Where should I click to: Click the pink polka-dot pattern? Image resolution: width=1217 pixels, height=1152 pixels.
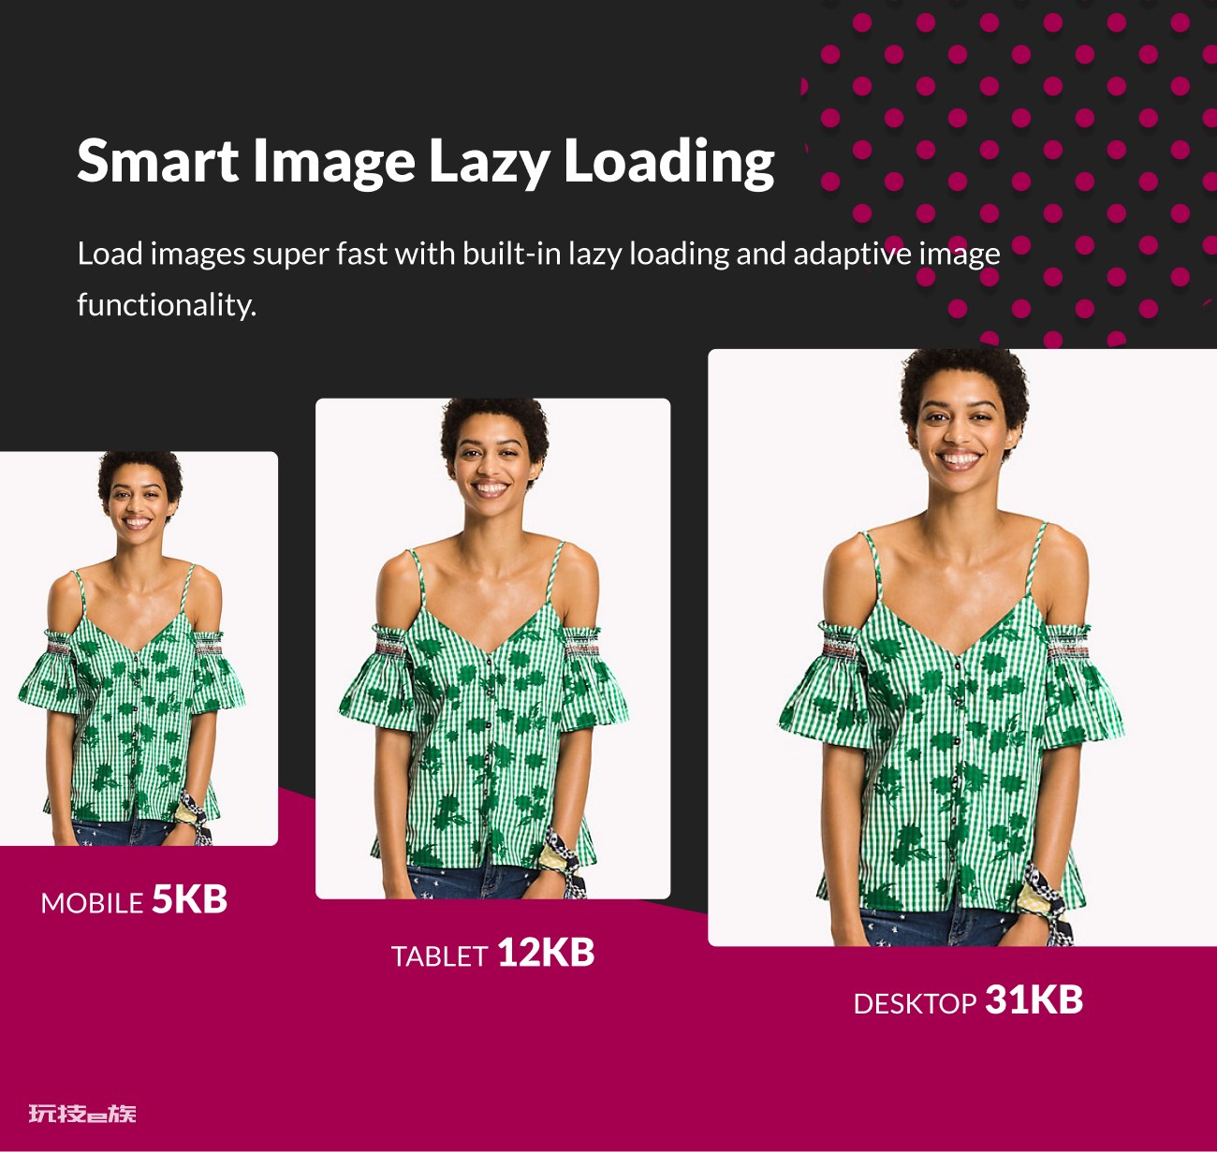pyautogui.click(x=1011, y=168)
